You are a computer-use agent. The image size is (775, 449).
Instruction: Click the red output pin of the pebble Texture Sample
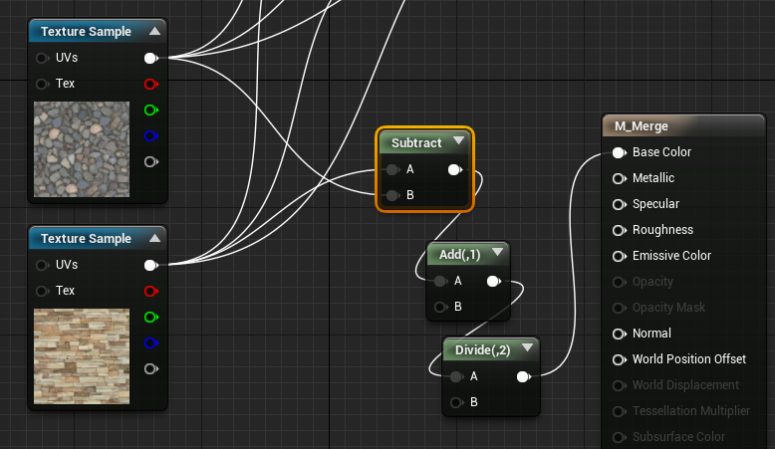[150, 84]
